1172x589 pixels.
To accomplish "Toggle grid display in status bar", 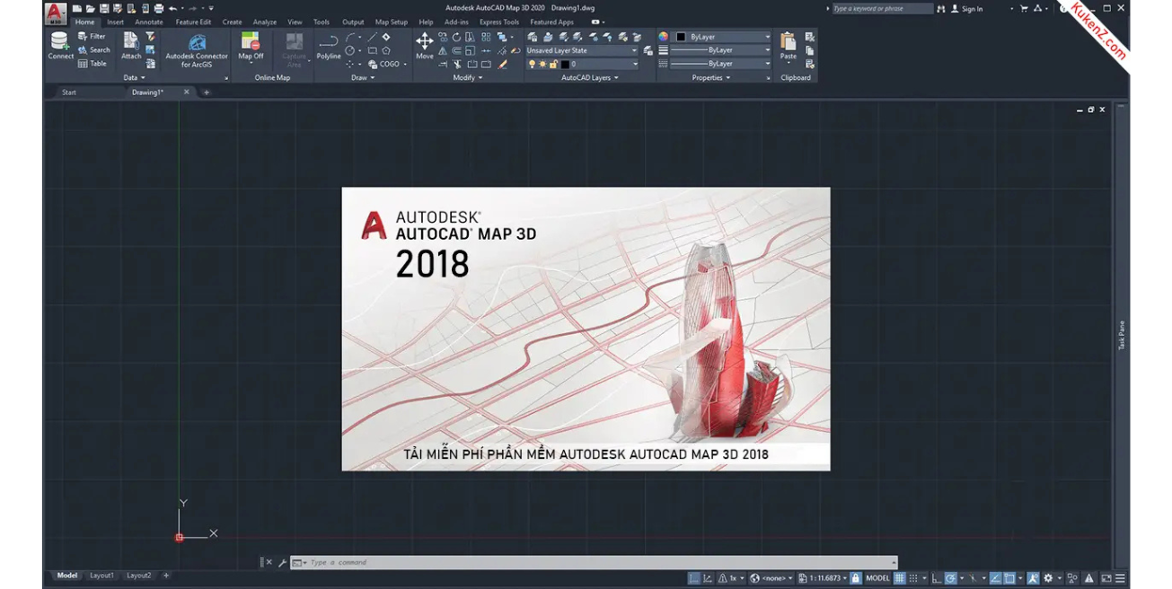I will pos(898,578).
